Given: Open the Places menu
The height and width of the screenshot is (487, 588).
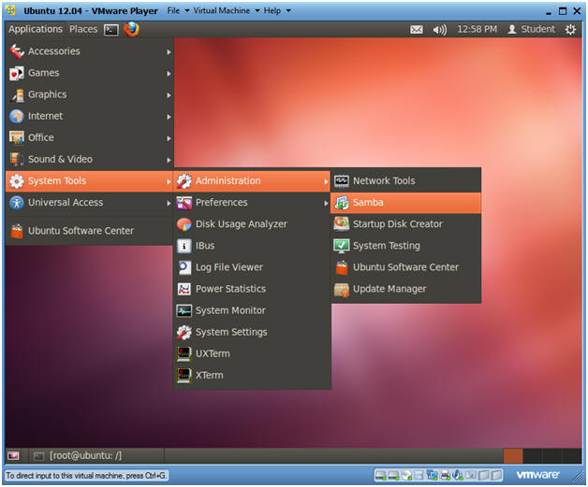Looking at the screenshot, I should [83, 29].
